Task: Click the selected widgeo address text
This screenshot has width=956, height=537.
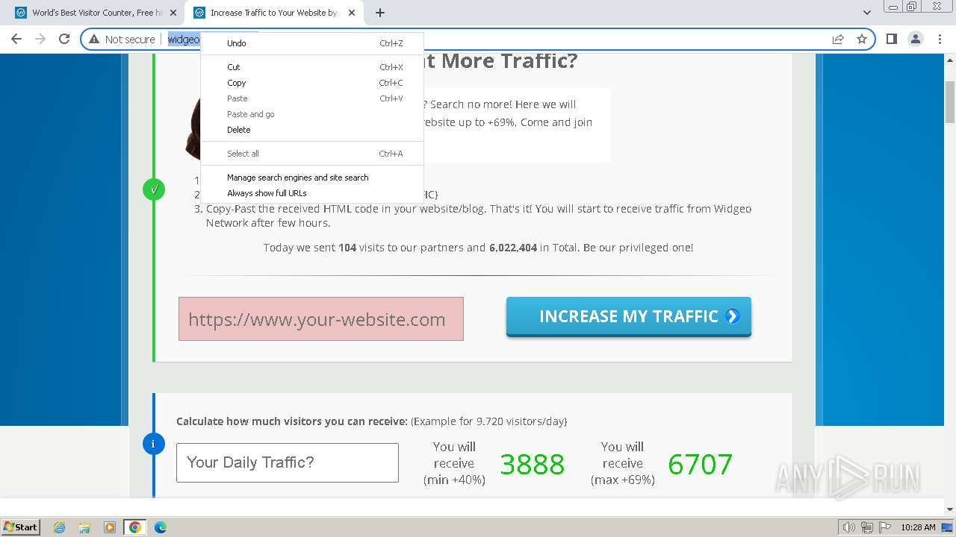Action: click(x=184, y=40)
